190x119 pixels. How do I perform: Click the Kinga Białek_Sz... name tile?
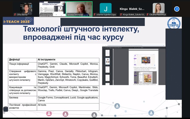click(132, 9)
